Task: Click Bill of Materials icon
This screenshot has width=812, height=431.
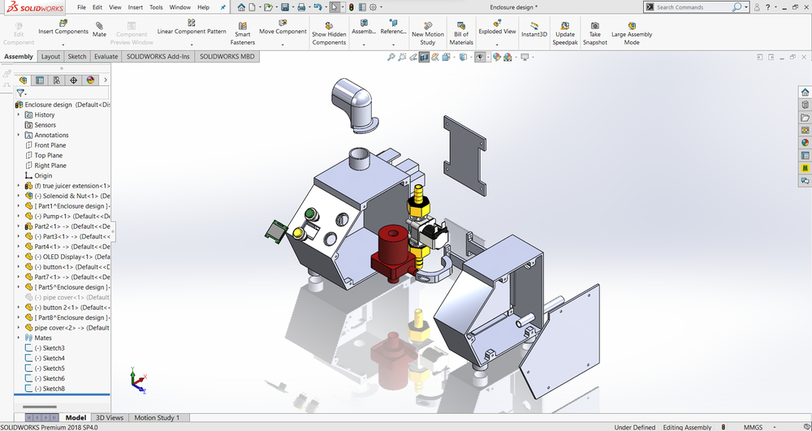Action: tap(461, 32)
